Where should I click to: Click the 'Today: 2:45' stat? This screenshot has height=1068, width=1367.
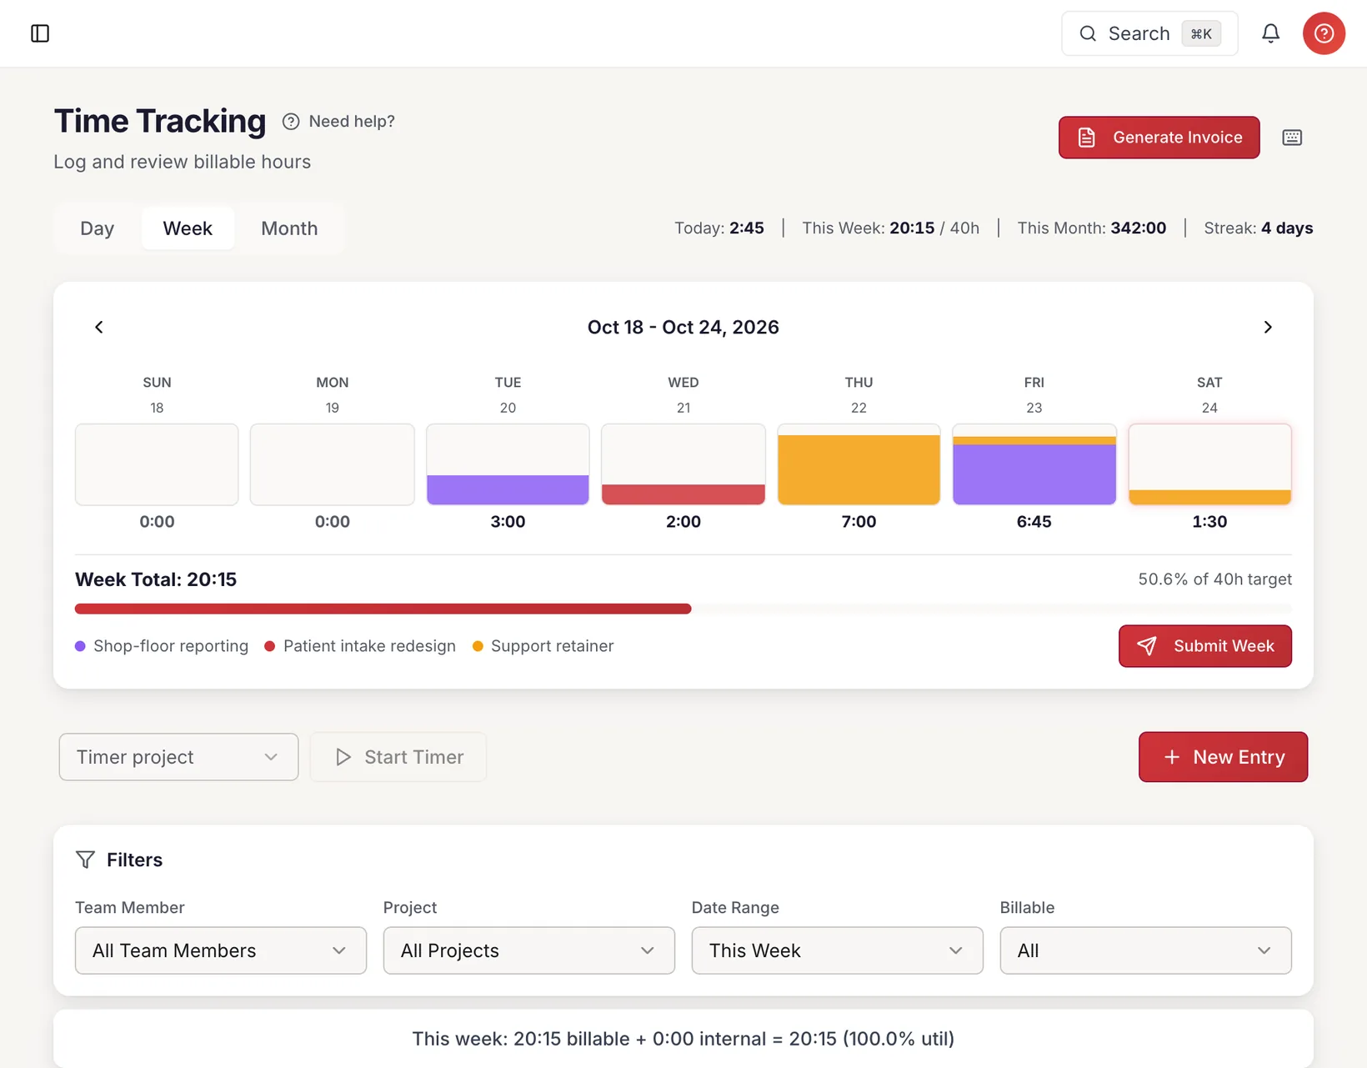click(x=719, y=228)
